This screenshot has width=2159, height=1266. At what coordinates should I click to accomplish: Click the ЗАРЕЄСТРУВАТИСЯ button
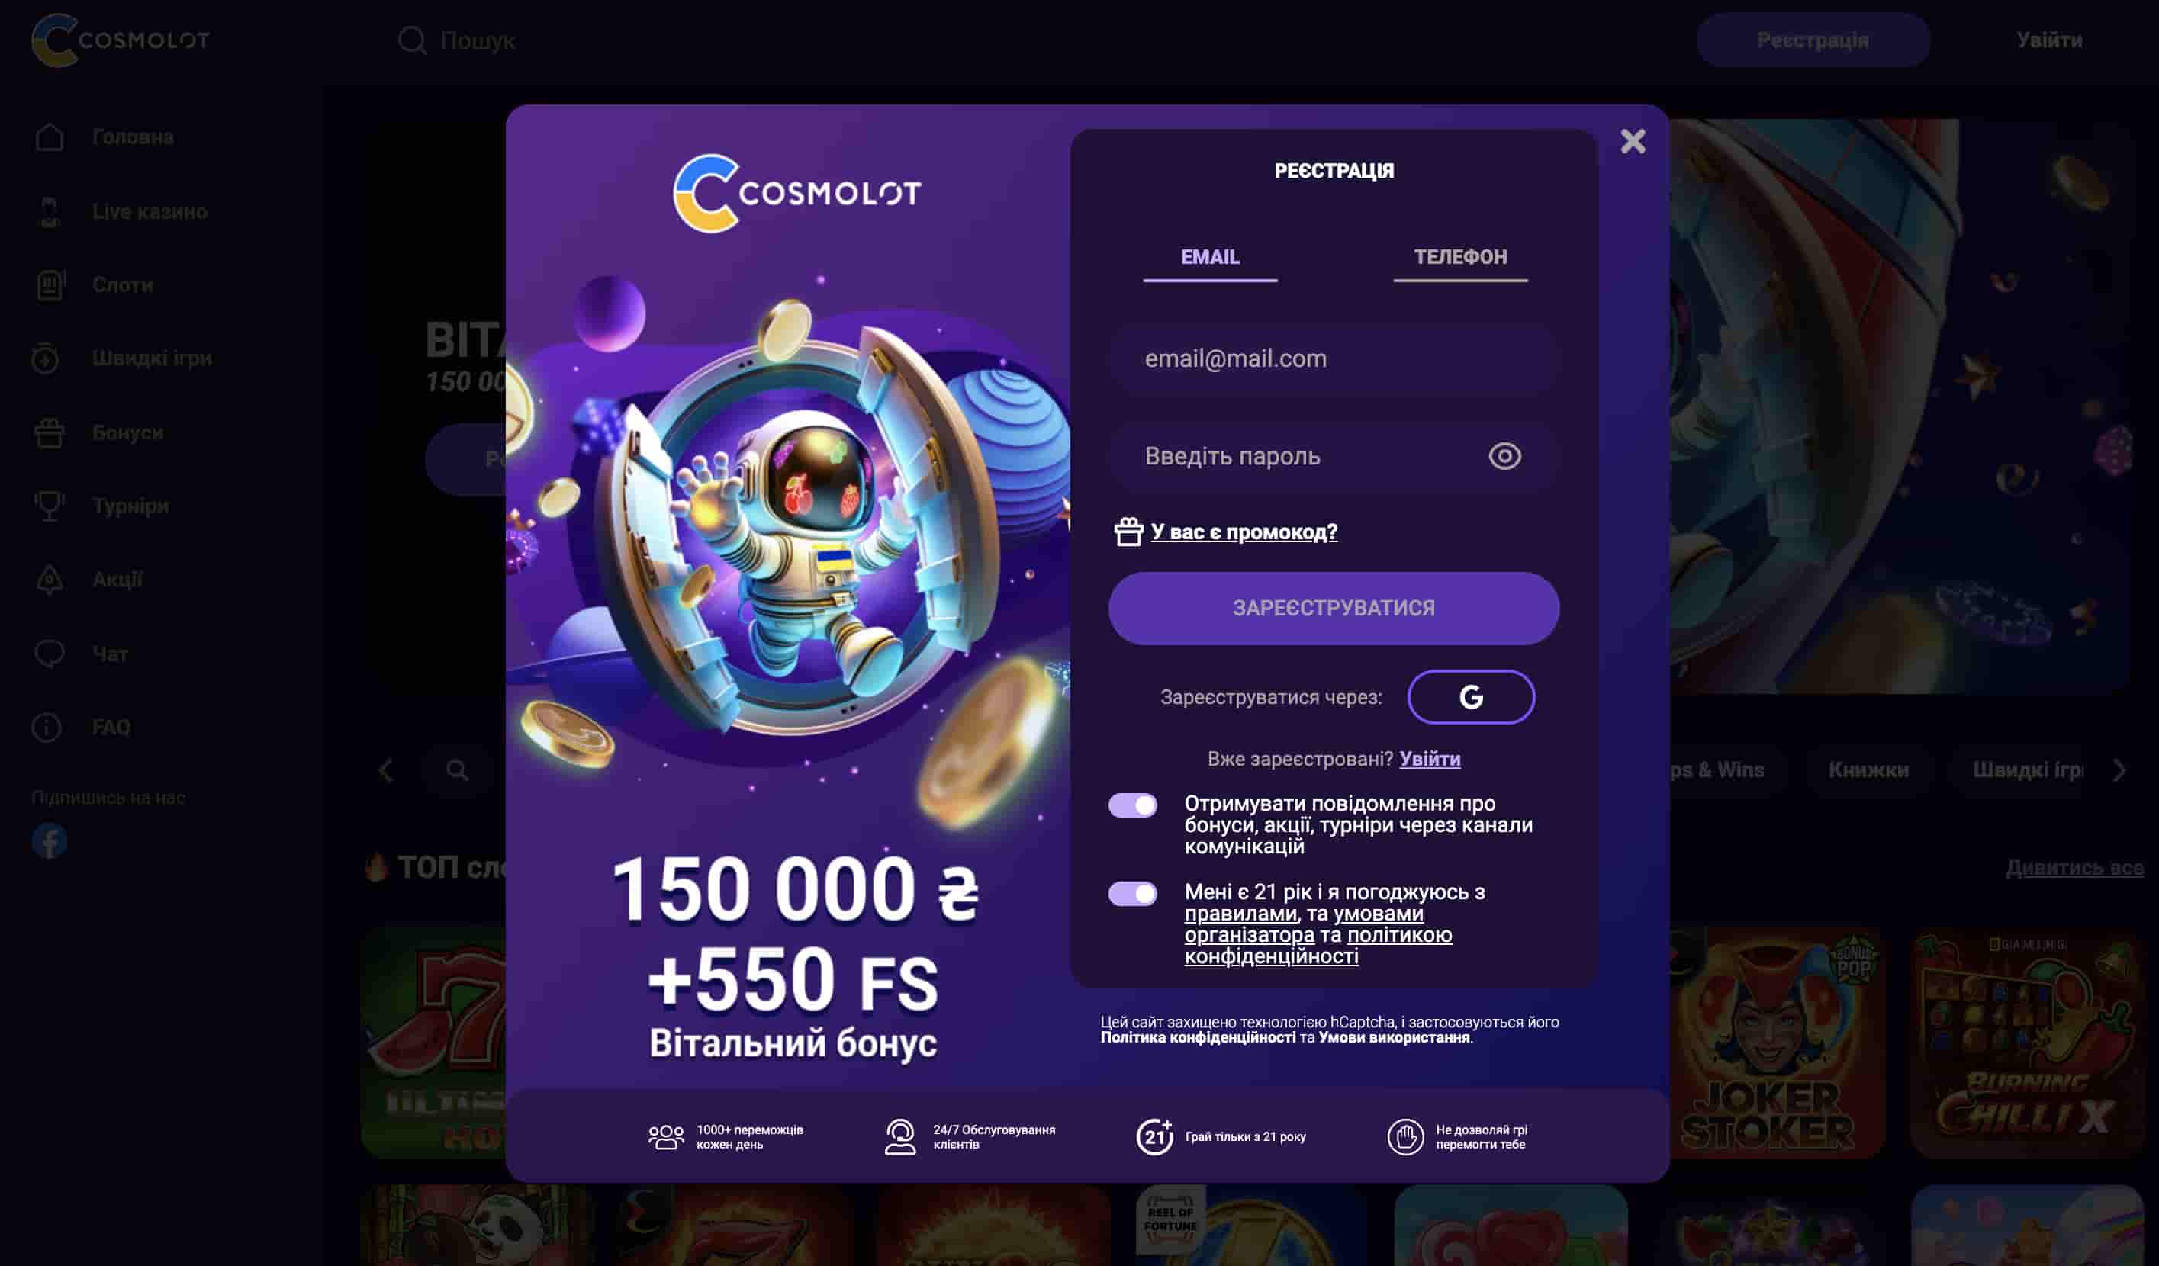pos(1333,608)
